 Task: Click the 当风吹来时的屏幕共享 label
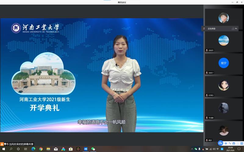[21, 144]
